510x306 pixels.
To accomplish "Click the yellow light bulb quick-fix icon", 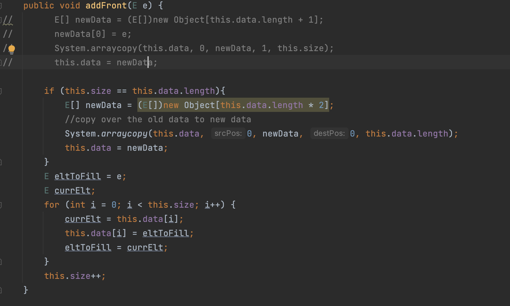I will tap(11, 49).
